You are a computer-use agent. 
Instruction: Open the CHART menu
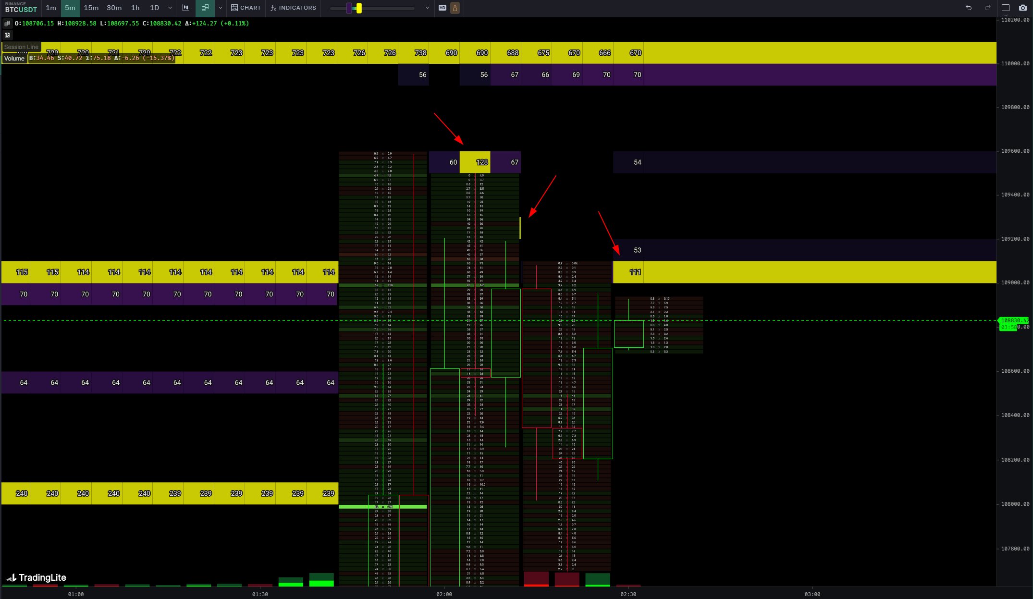(246, 8)
